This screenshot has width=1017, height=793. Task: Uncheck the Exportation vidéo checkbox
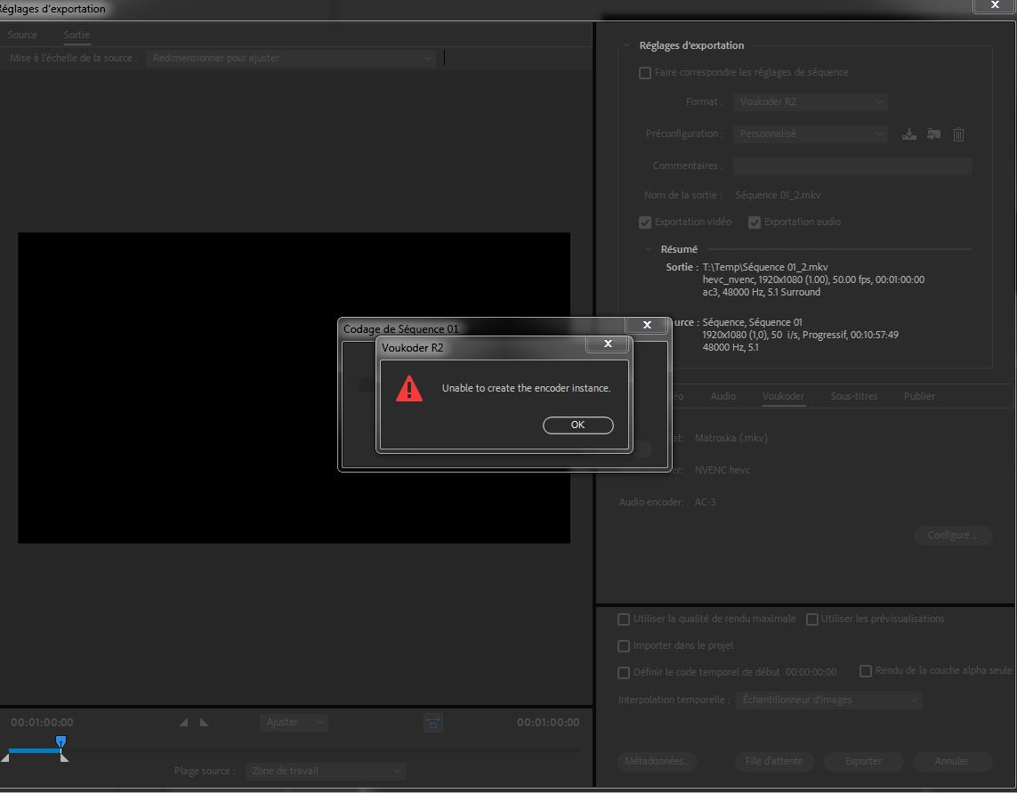[x=645, y=223]
